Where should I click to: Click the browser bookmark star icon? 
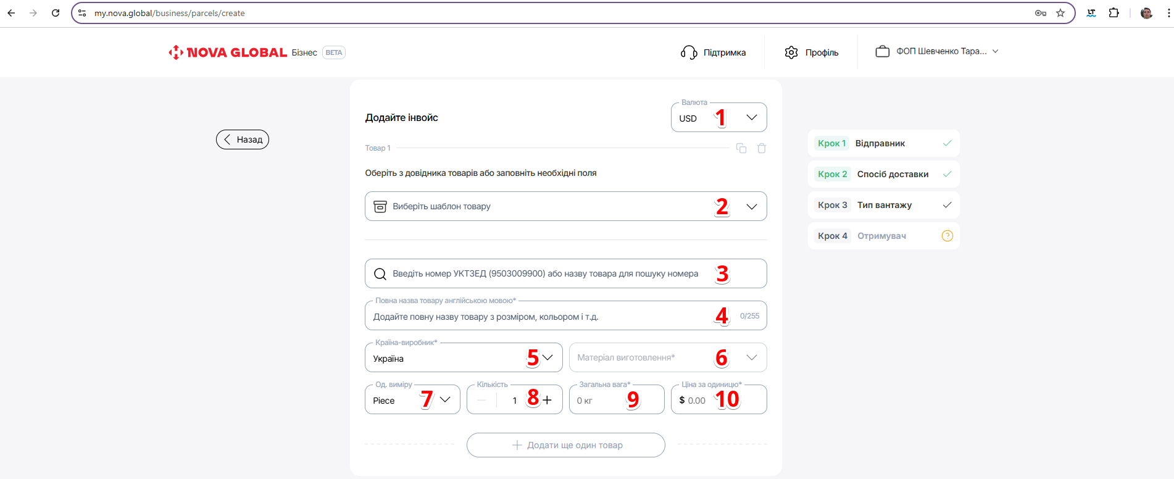click(1060, 13)
